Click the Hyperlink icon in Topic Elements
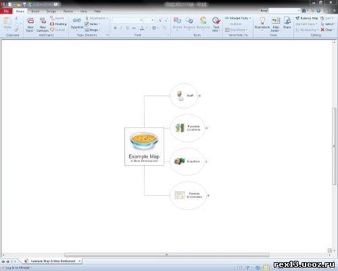This screenshot has height=271, width=338. tap(77, 23)
